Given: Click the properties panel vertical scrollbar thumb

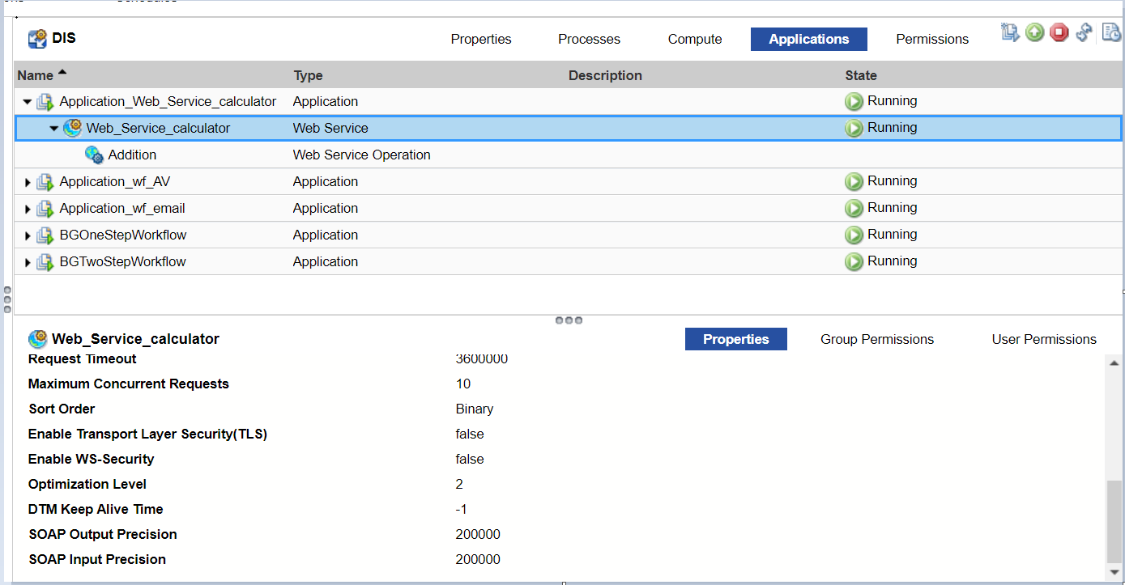Looking at the screenshot, I should pyautogui.click(x=1114, y=521).
